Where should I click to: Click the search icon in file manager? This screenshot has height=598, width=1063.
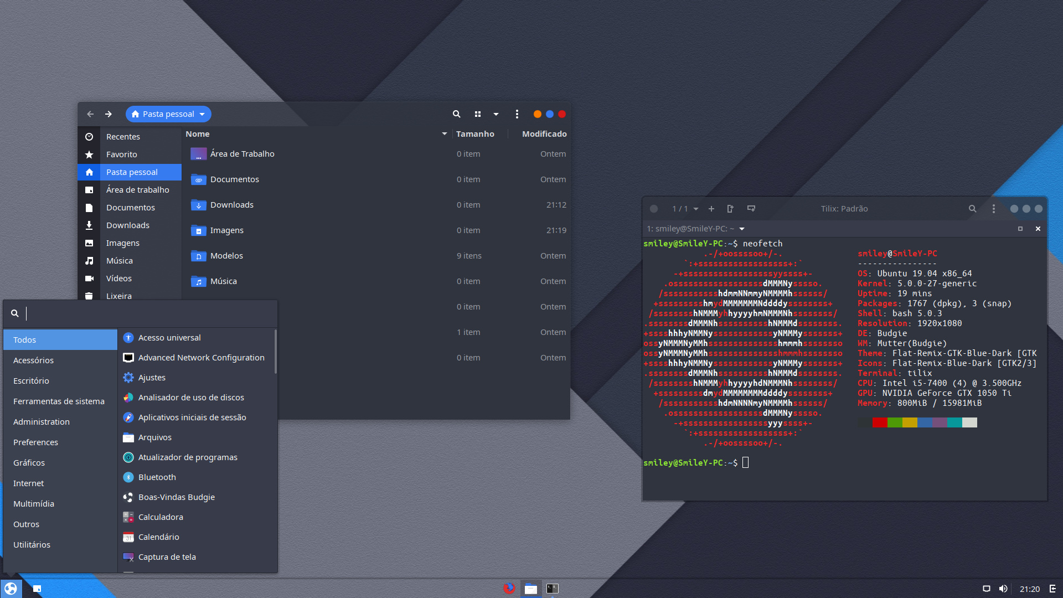456,114
